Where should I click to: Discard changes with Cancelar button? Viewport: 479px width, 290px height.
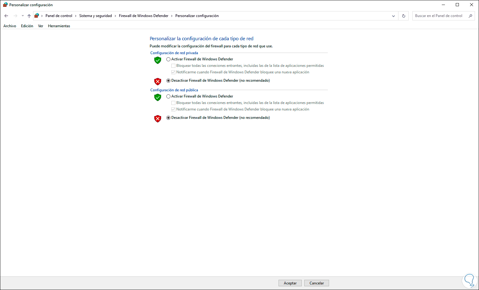tap(317, 283)
